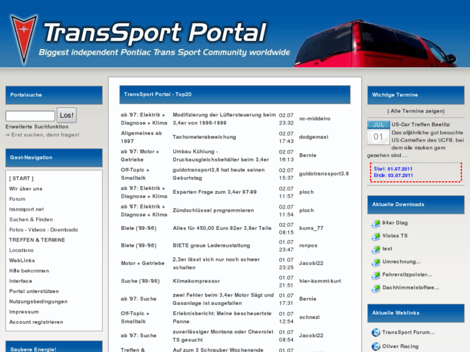Open Violas TS download link
The width and height of the screenshot is (470, 352).
[395, 236]
